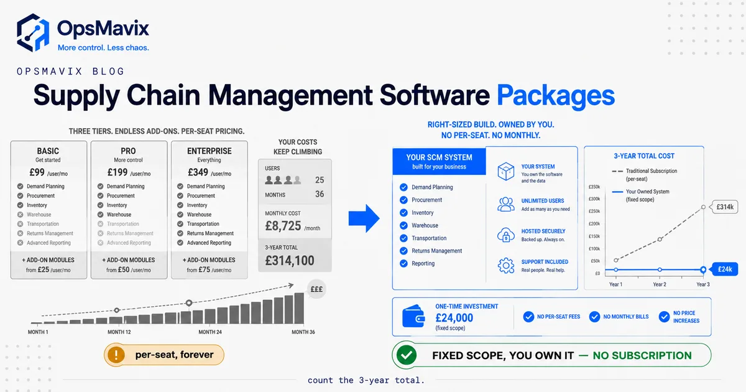
Task: Click the check icon beside Transportation in Enterprise card
Action: pos(181,224)
